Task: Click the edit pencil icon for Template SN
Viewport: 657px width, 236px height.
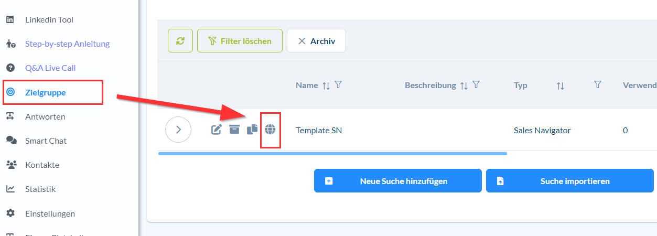Action: point(216,130)
